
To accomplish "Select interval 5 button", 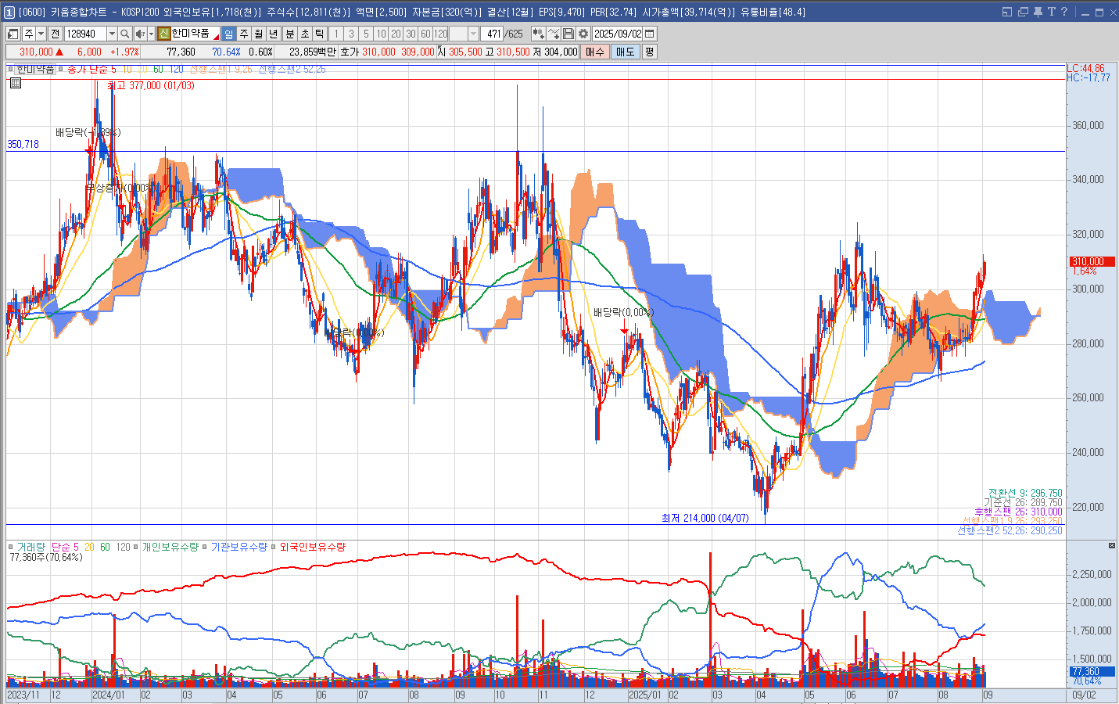I will pyautogui.click(x=366, y=34).
